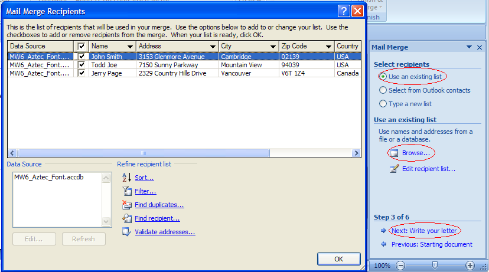The height and width of the screenshot is (272, 489).
Task: Click the Help question mark icon
Action: tap(344, 11)
